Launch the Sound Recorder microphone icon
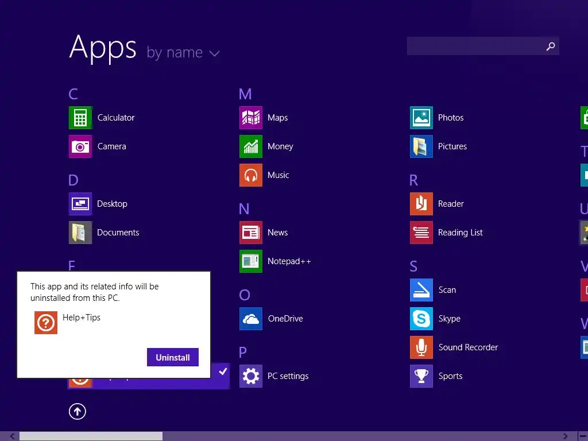The image size is (588, 441). (x=421, y=347)
